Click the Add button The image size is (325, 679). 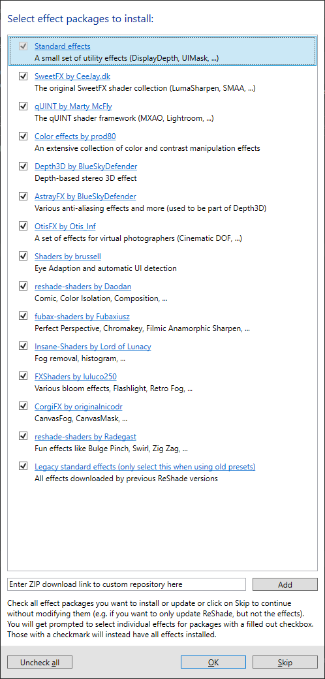[x=285, y=584]
